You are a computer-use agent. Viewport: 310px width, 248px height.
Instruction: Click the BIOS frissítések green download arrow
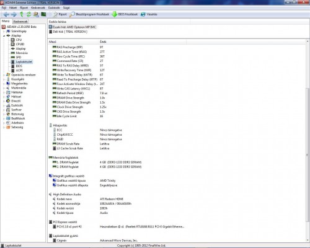[115, 14]
